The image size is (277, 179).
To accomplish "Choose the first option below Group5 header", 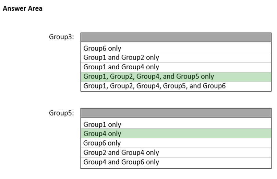I will [102, 125].
